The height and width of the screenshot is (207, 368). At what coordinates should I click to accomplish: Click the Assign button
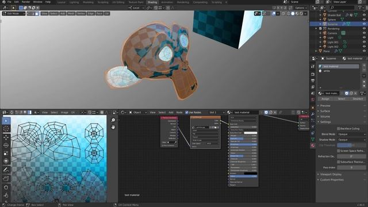coord(325,99)
